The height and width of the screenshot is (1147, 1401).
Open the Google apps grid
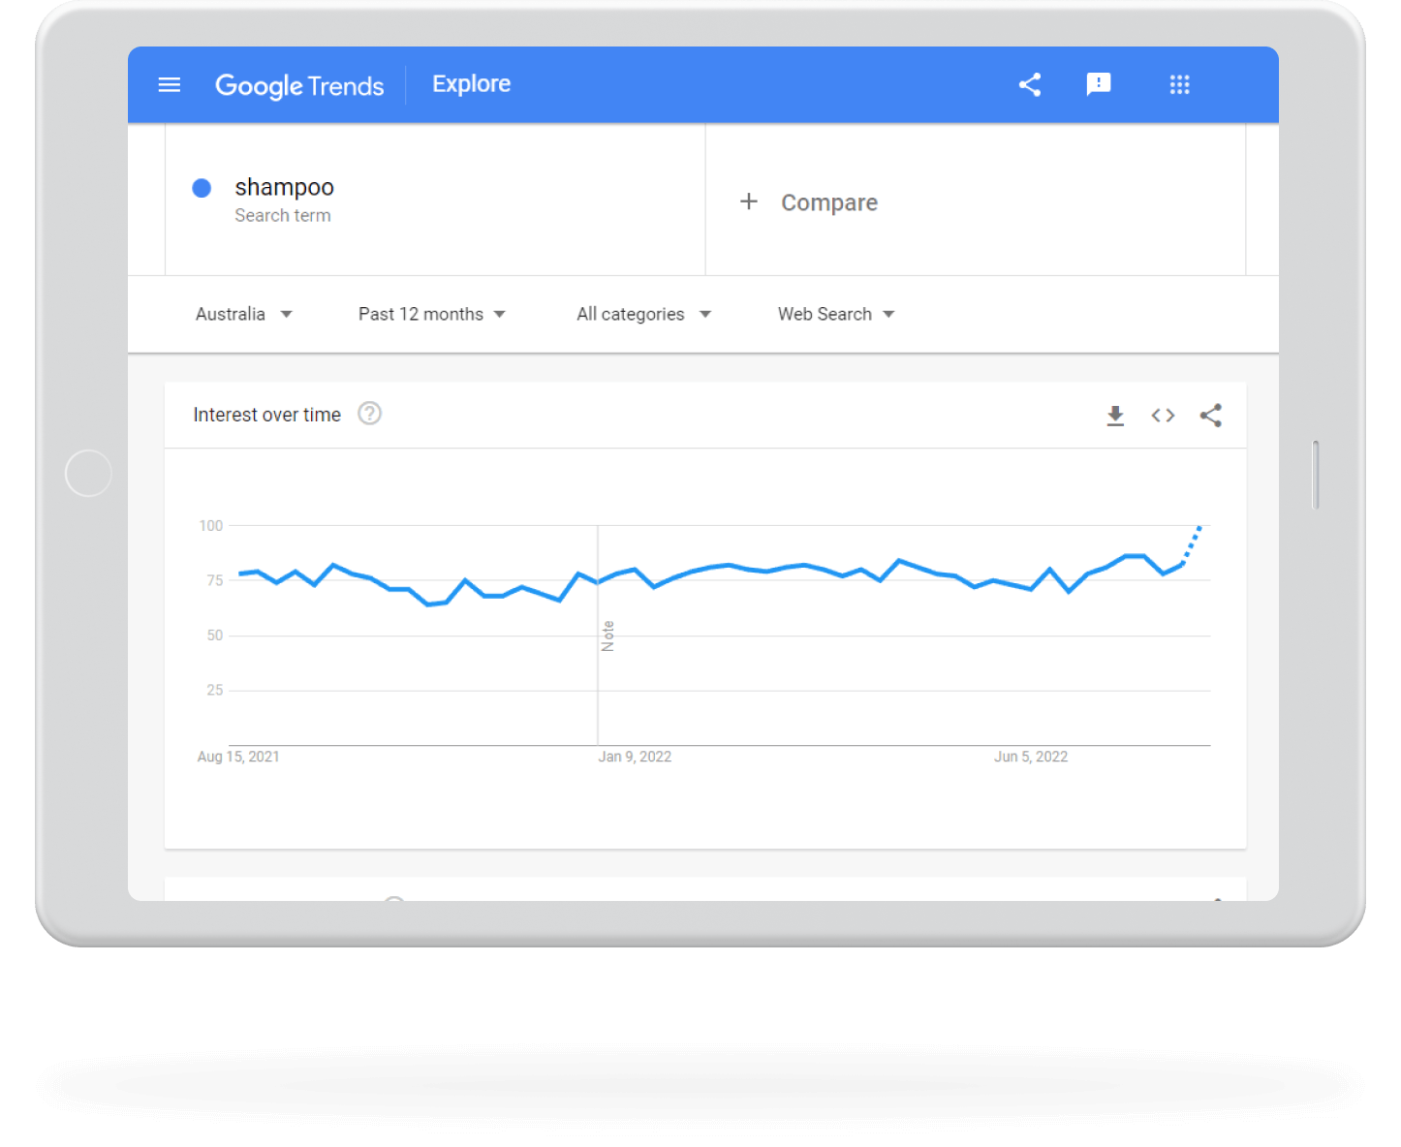click(x=1179, y=85)
